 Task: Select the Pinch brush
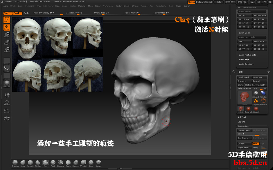pyautogui.click(x=53, y=164)
